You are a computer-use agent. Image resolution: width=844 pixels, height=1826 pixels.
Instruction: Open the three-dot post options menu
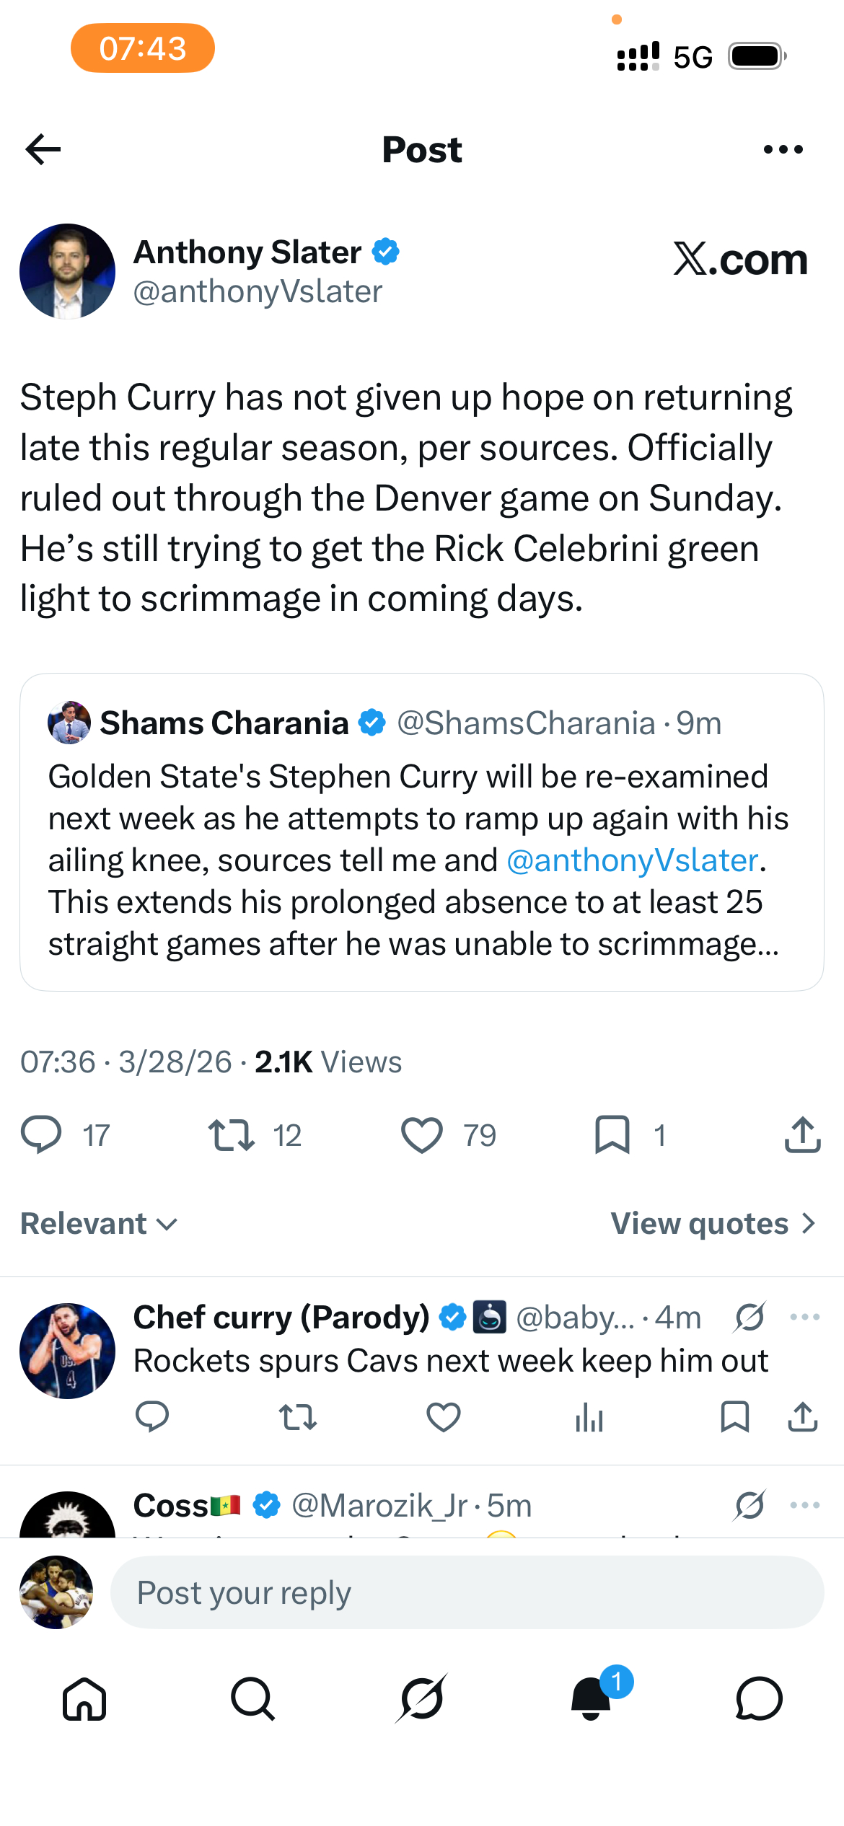[783, 149]
